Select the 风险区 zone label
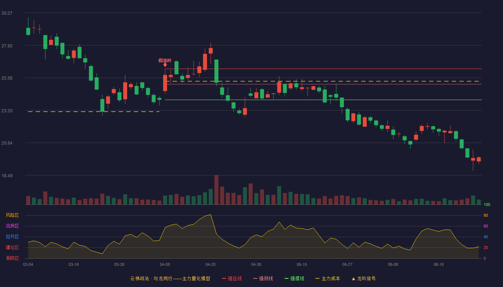The image size is (503, 287). (x=12, y=215)
